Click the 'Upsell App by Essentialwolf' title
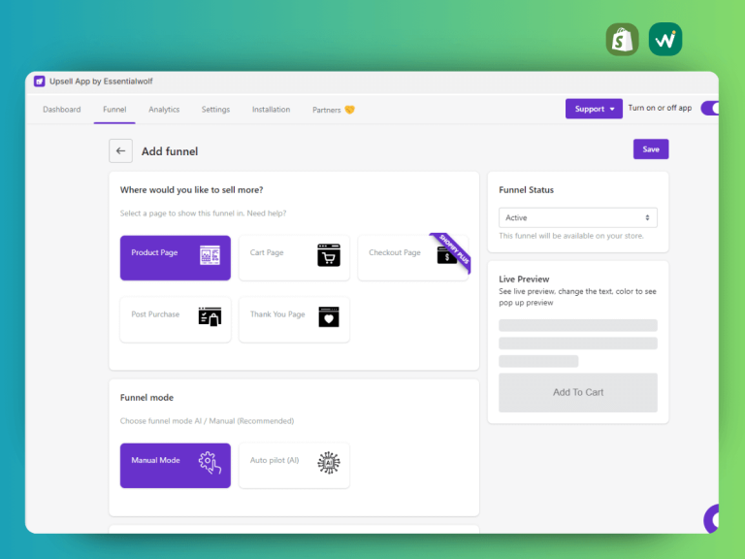The height and width of the screenshot is (559, 745). pyautogui.click(x=101, y=82)
